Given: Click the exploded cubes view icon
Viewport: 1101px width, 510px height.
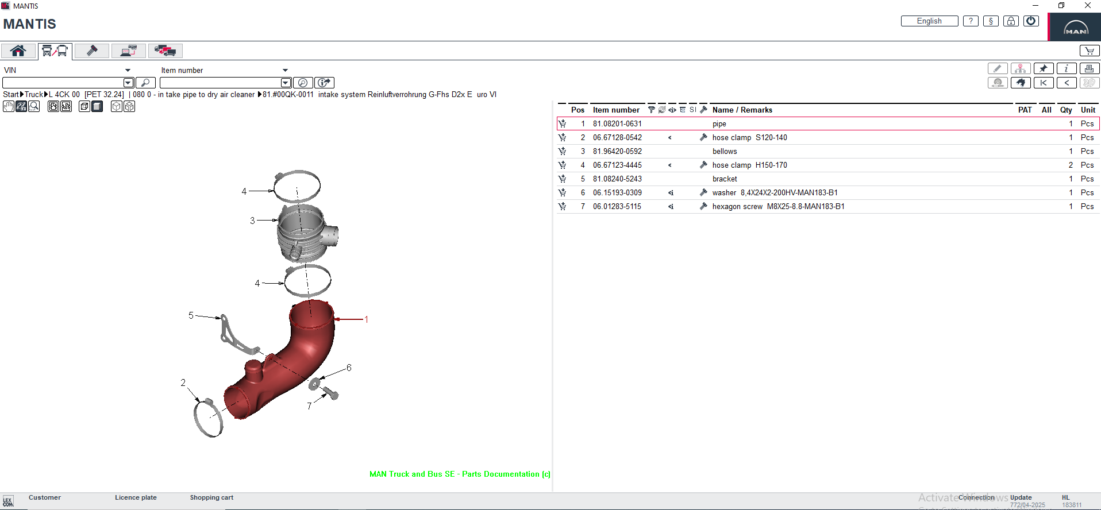Looking at the screenshot, I should pos(129,106).
